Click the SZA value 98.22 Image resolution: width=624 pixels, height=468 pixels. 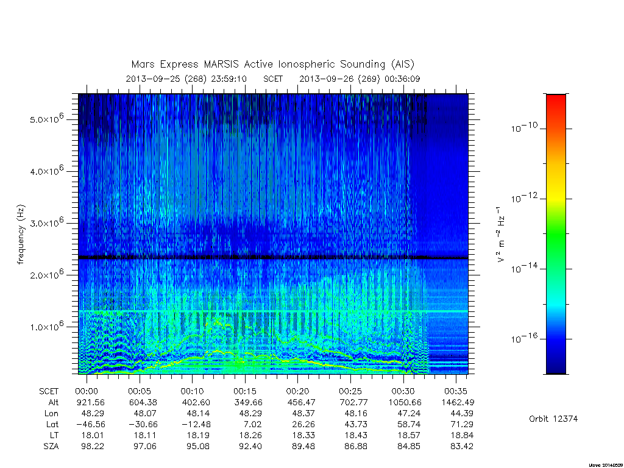pos(90,446)
